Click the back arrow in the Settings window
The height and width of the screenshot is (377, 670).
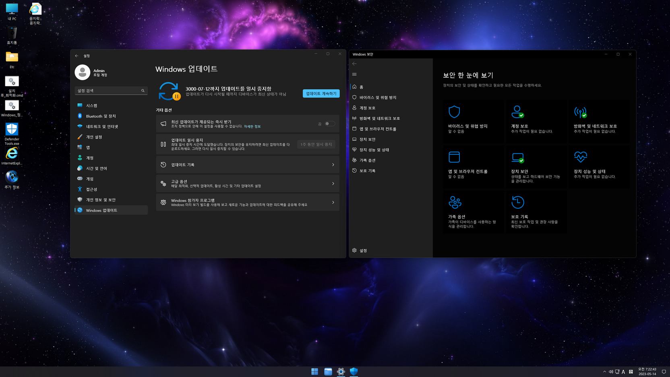pyautogui.click(x=77, y=56)
